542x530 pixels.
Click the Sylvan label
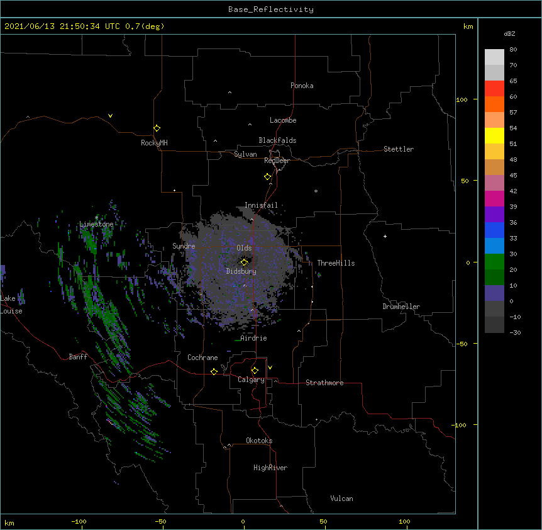pos(245,154)
